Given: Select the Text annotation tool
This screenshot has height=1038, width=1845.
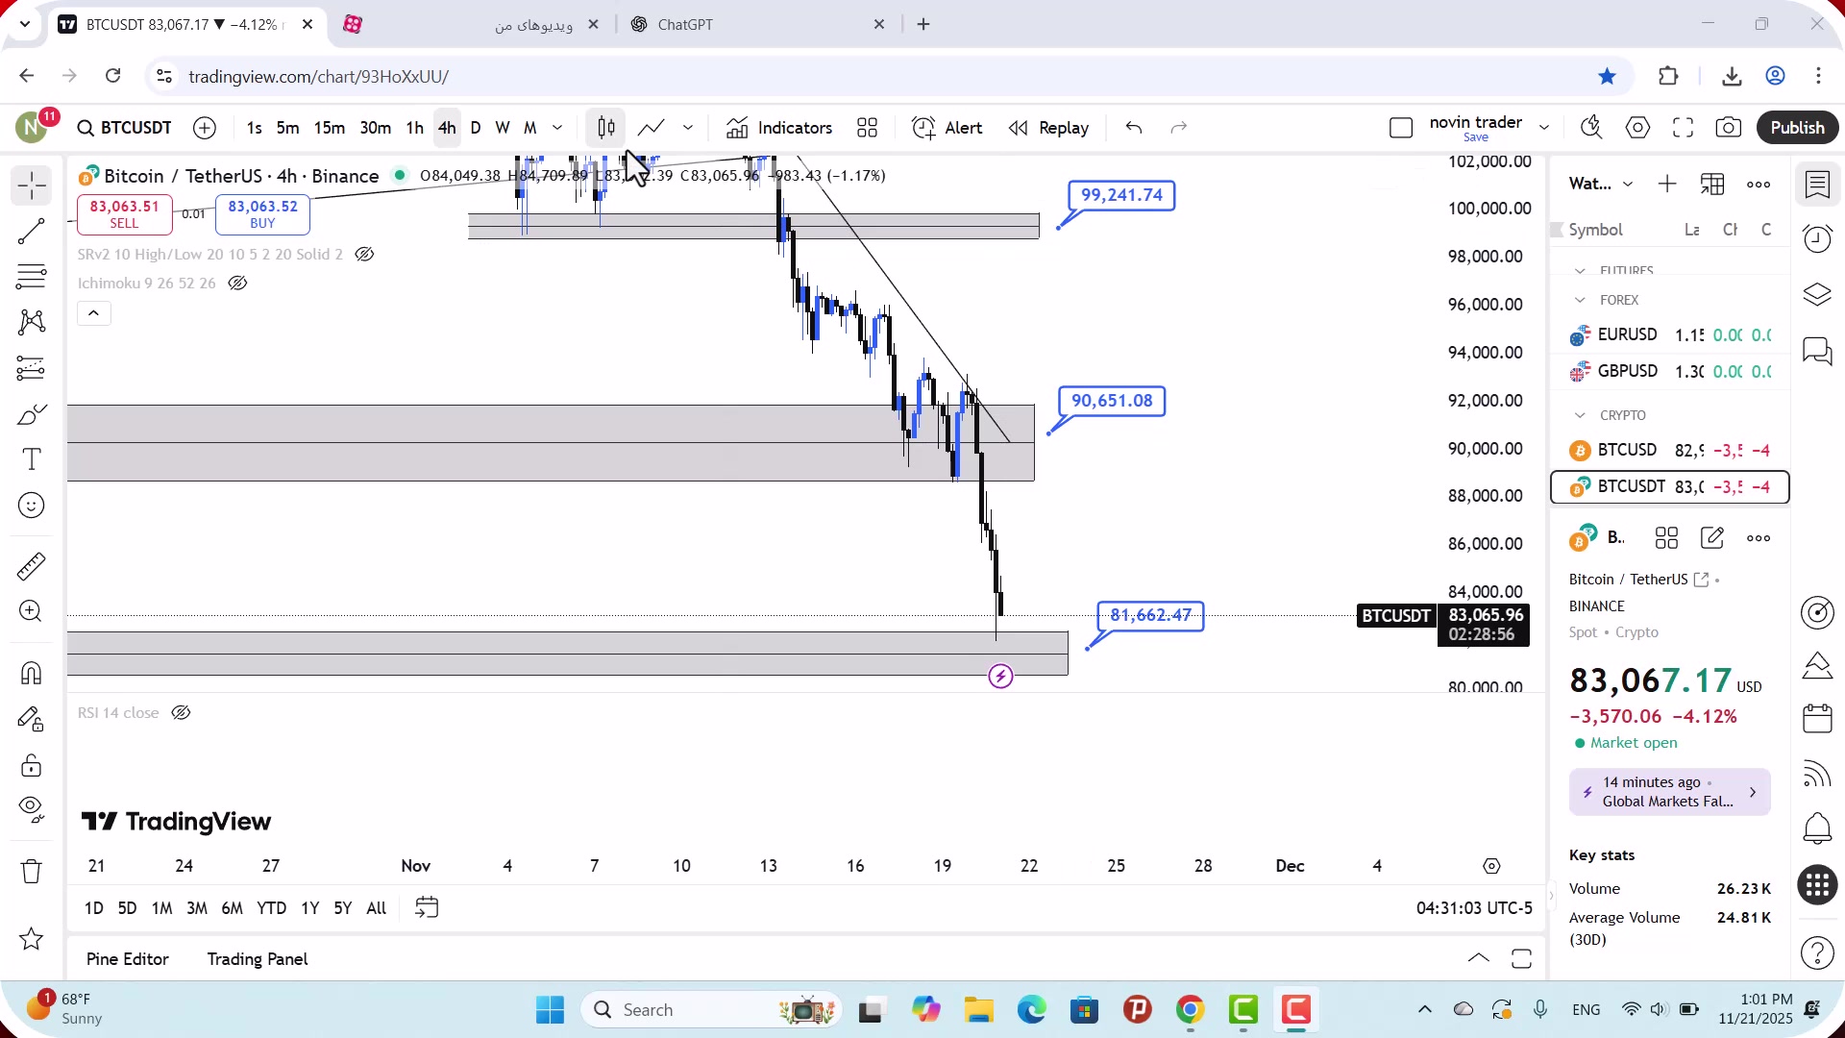Looking at the screenshot, I should [x=32, y=459].
